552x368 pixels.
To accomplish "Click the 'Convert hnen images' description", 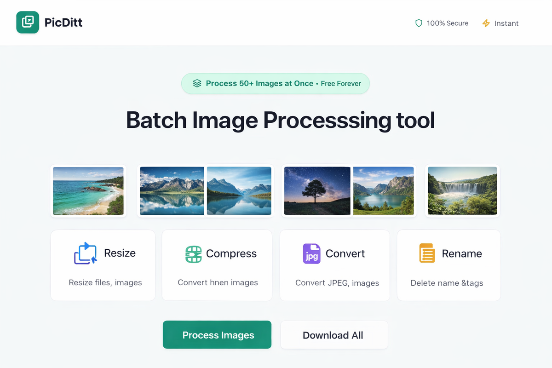I will (218, 282).
